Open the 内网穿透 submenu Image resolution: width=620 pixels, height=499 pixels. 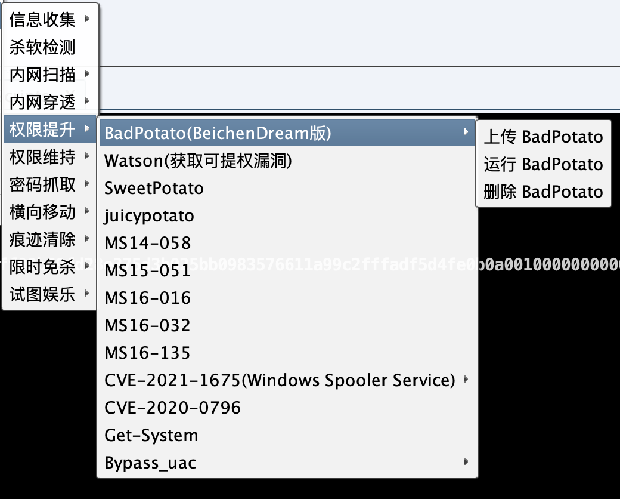pos(50,102)
